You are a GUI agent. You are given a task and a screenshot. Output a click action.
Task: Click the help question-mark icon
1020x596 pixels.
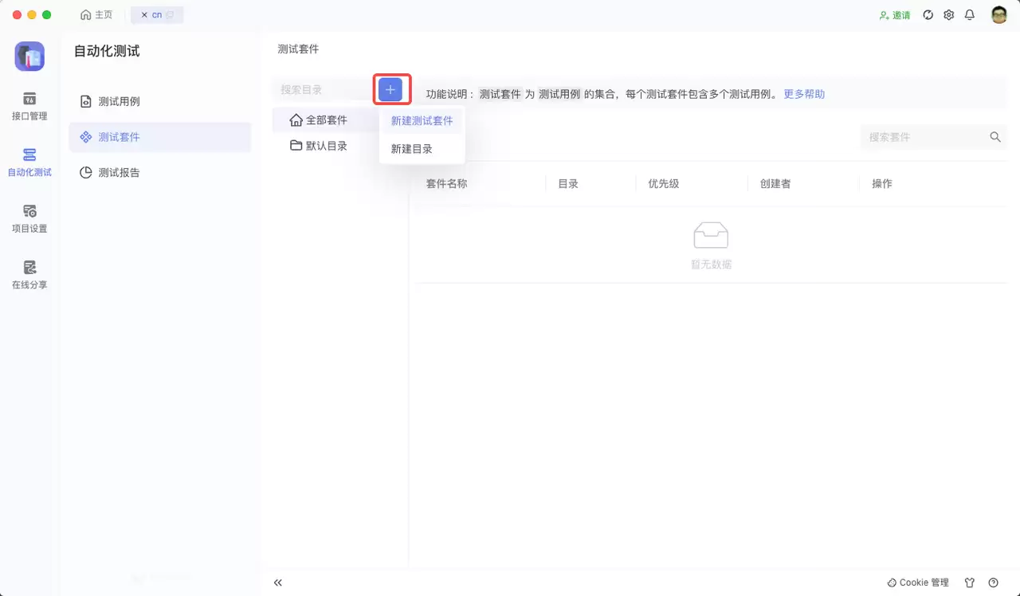993,582
